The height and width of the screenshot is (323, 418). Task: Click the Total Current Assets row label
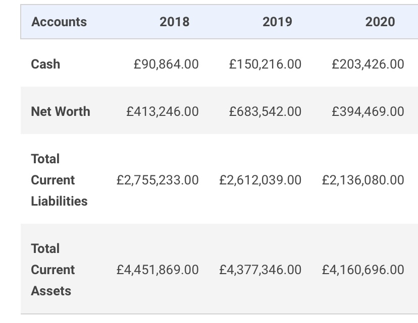[53, 270]
